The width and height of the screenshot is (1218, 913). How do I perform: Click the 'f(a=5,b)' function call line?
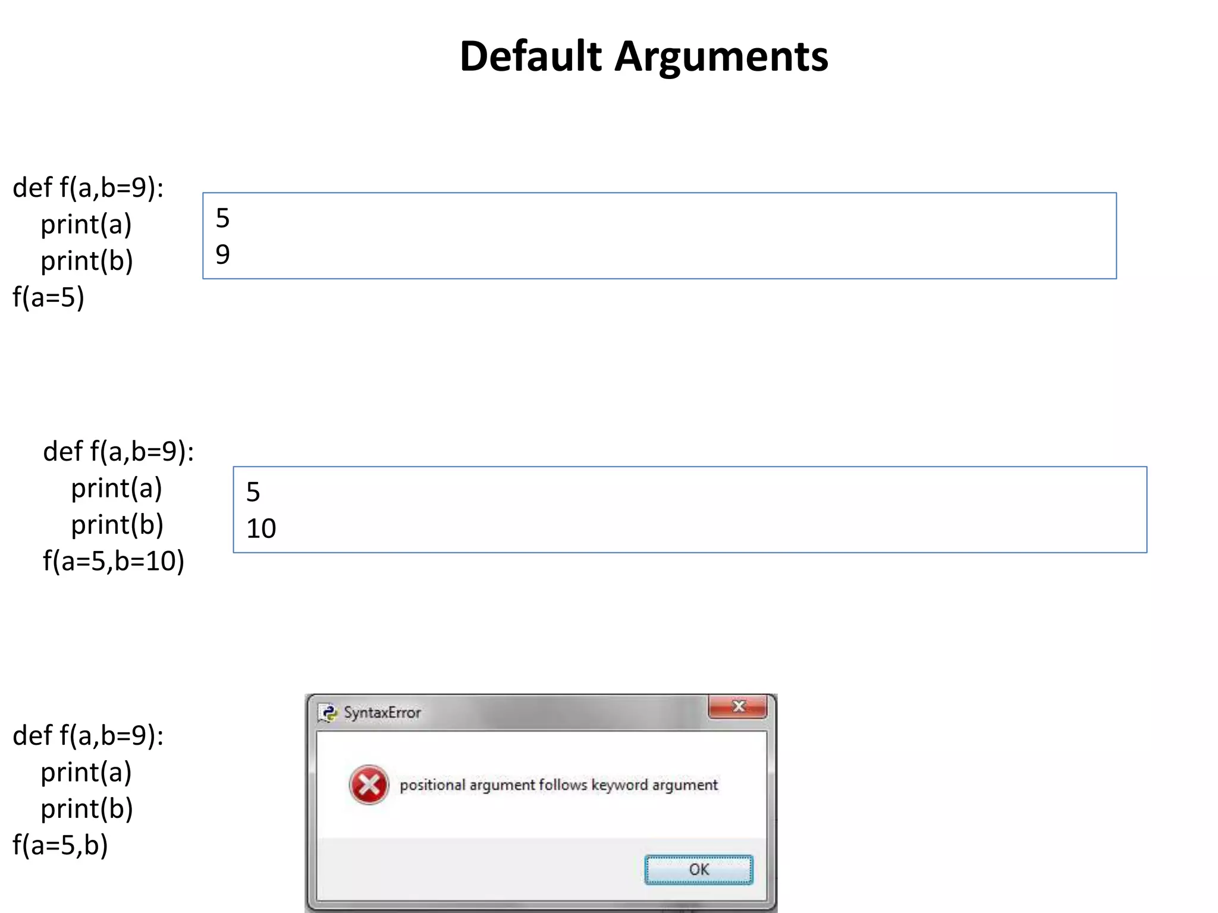pos(60,845)
